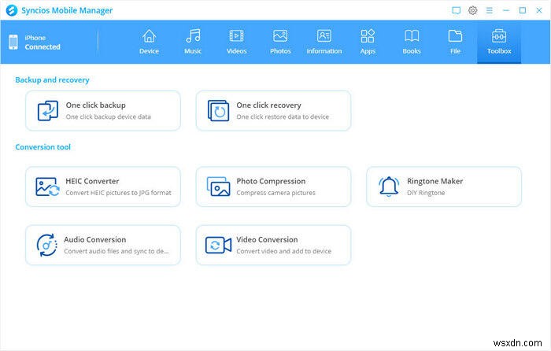Image resolution: width=551 pixels, height=351 pixels.
Task: Click the Apps grid icon
Action: coord(368,36)
